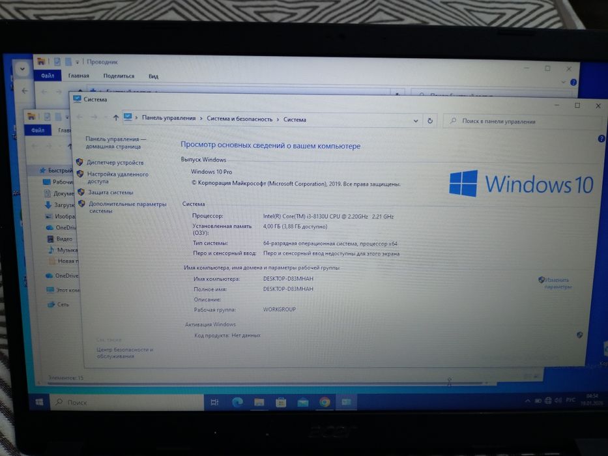Open Дополнительные параметры системы link

click(x=128, y=207)
